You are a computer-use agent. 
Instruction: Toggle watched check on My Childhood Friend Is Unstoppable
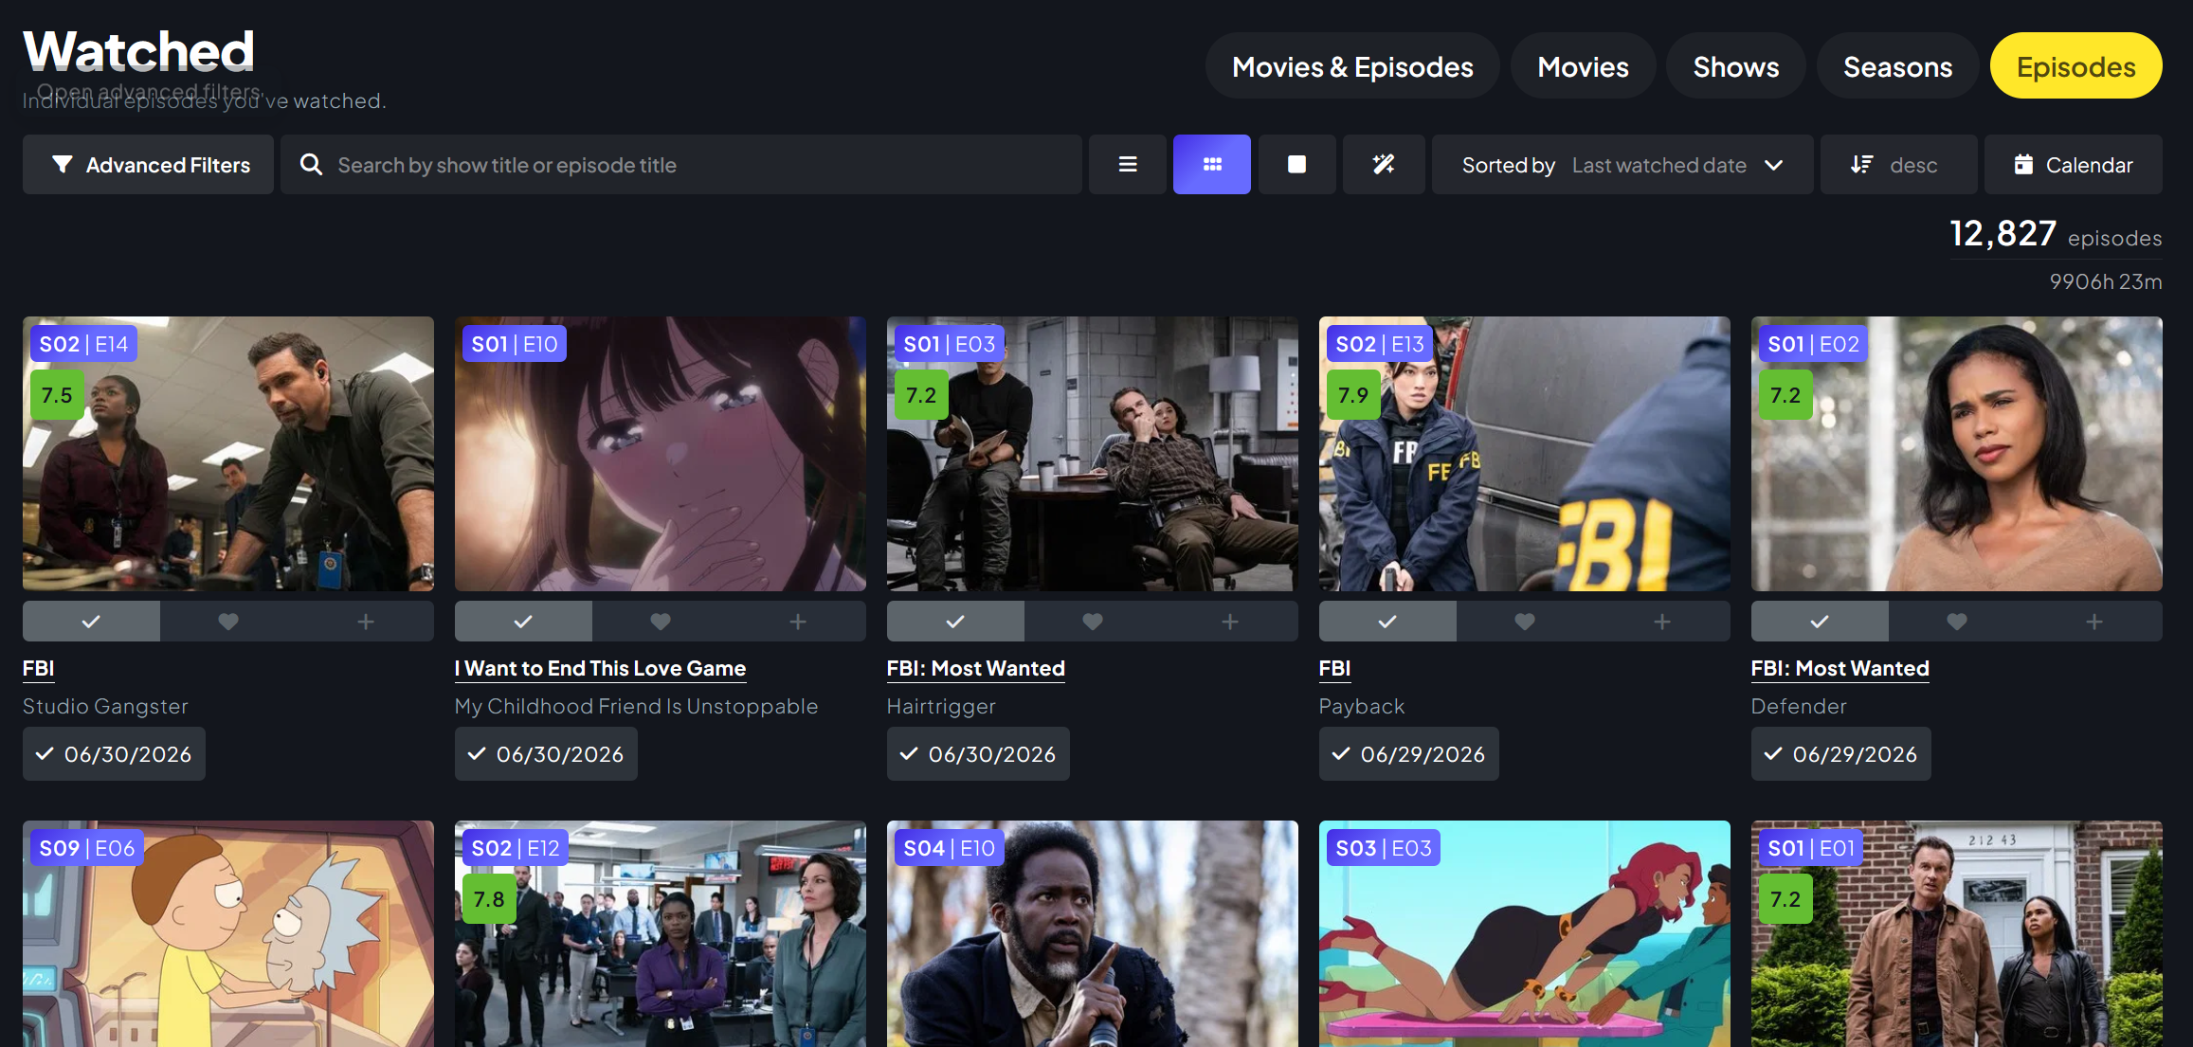pos(523,622)
